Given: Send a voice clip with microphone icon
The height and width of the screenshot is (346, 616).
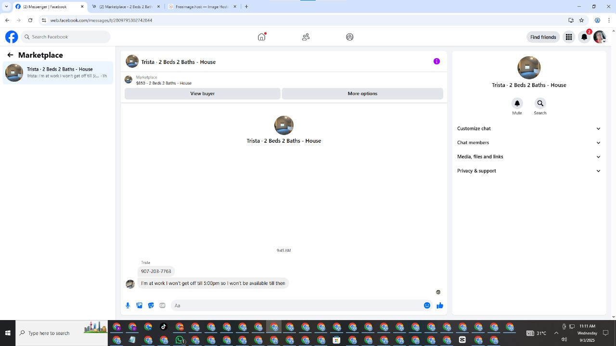Looking at the screenshot, I should point(128,306).
